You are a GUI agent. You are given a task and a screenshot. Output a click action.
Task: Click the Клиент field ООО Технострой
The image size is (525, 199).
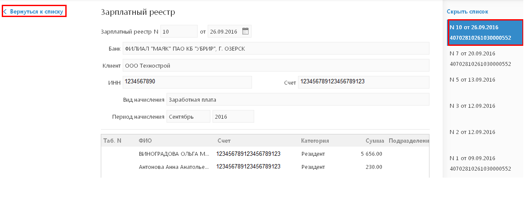click(276, 65)
